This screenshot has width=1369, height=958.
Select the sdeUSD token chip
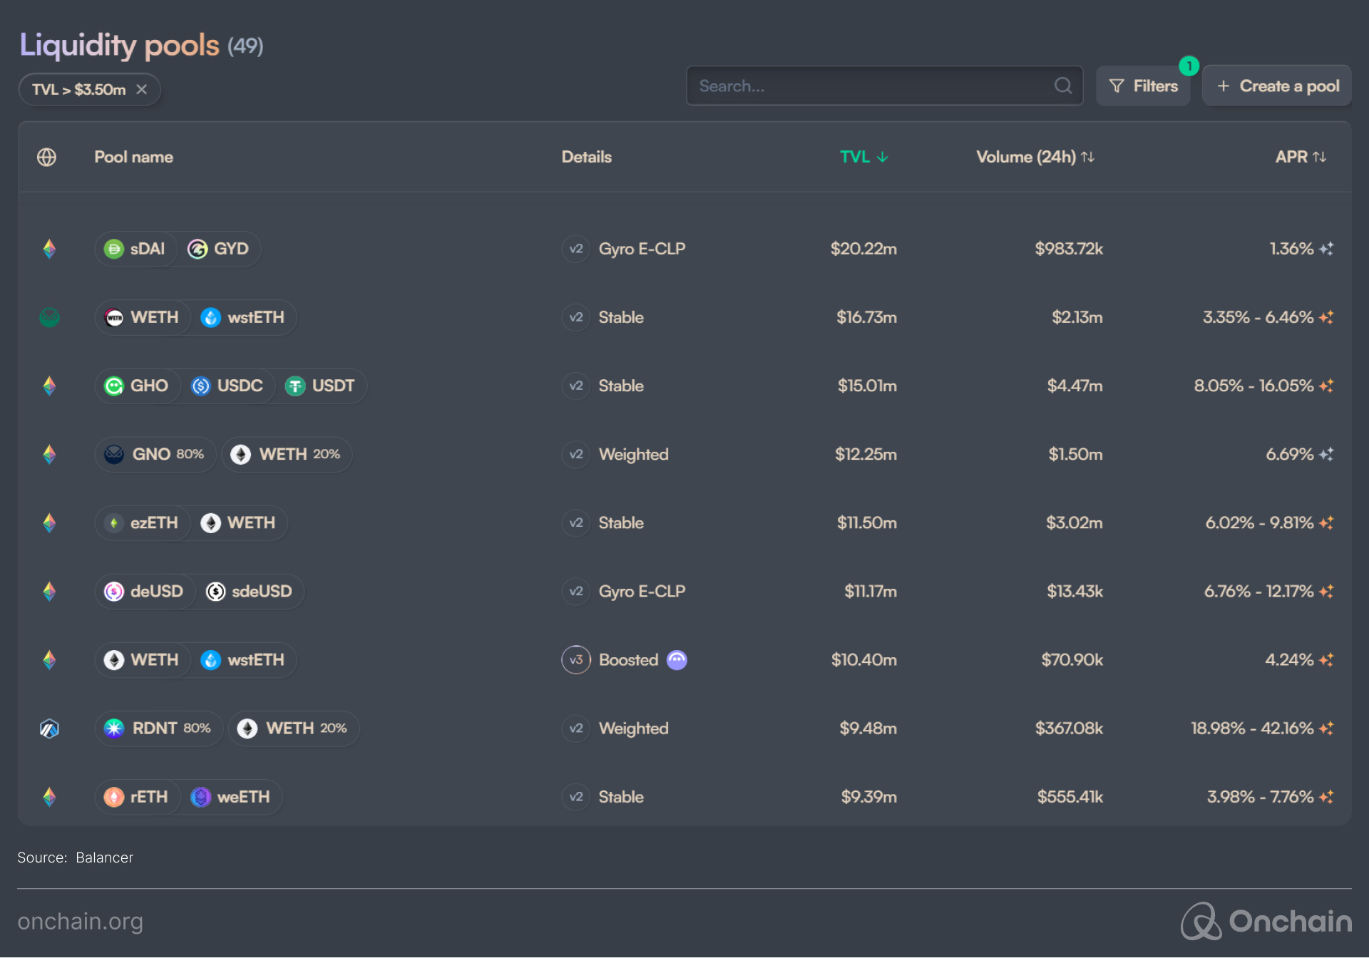pyautogui.click(x=250, y=591)
